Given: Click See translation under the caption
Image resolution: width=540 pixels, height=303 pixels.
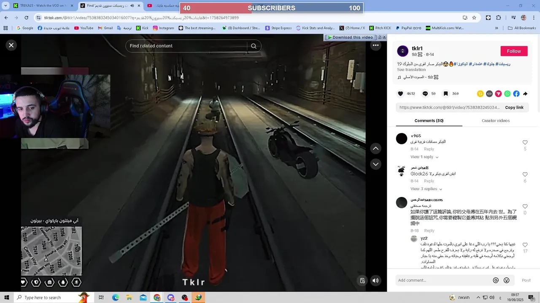Looking at the screenshot, I should 411,70.
